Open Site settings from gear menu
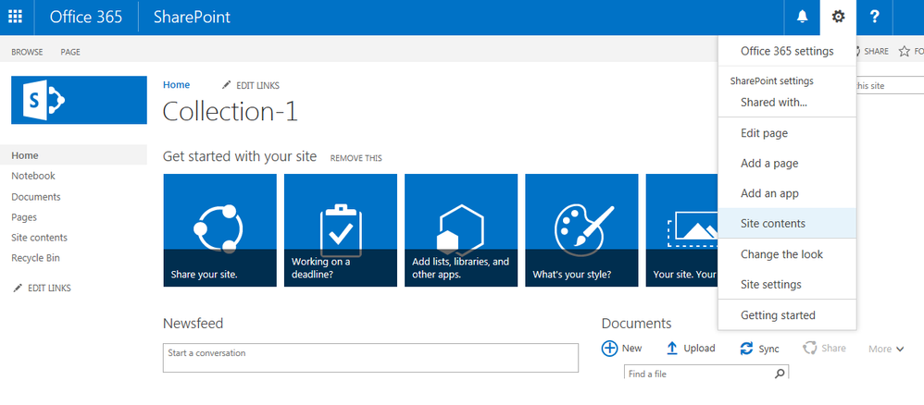924x405 pixels. point(787,284)
